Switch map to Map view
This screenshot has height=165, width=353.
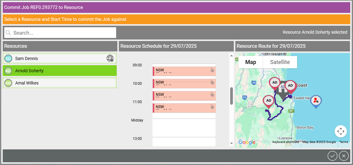point(251,62)
